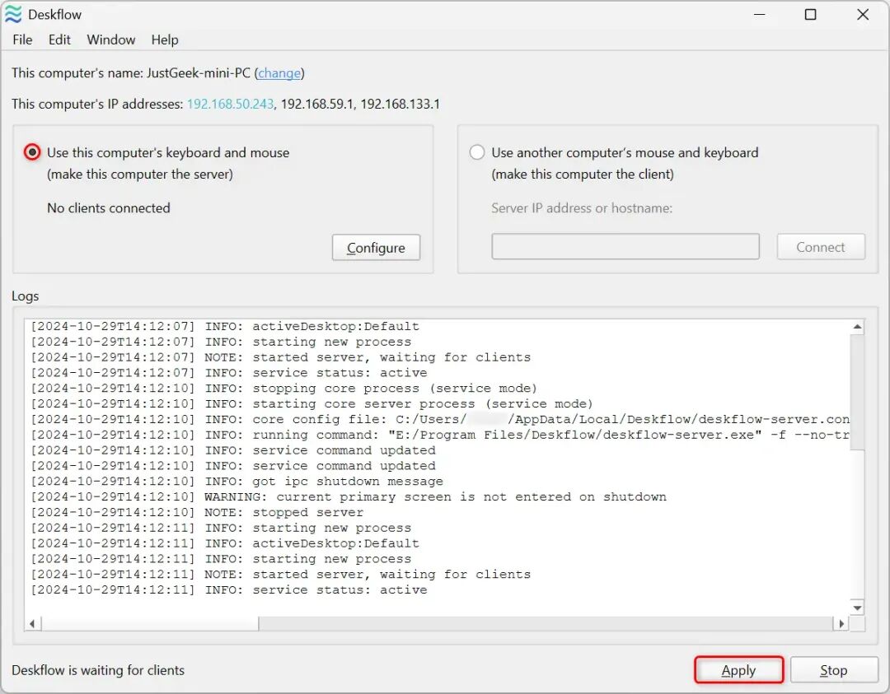Select 'Use this computer's keyboard and mouse' radio
This screenshot has height=694, width=890.
point(32,152)
